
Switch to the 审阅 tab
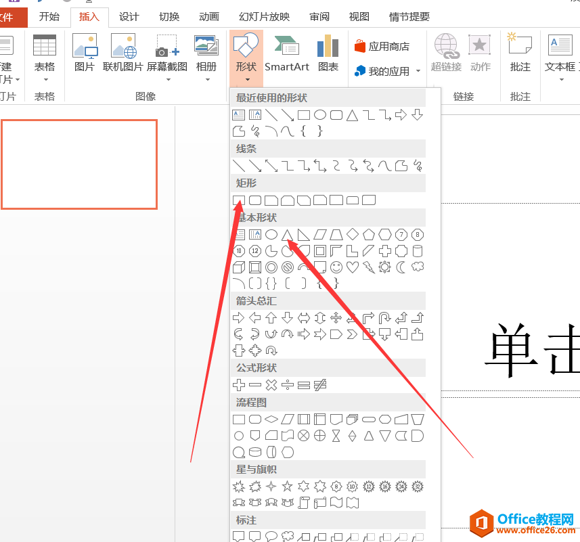[318, 17]
